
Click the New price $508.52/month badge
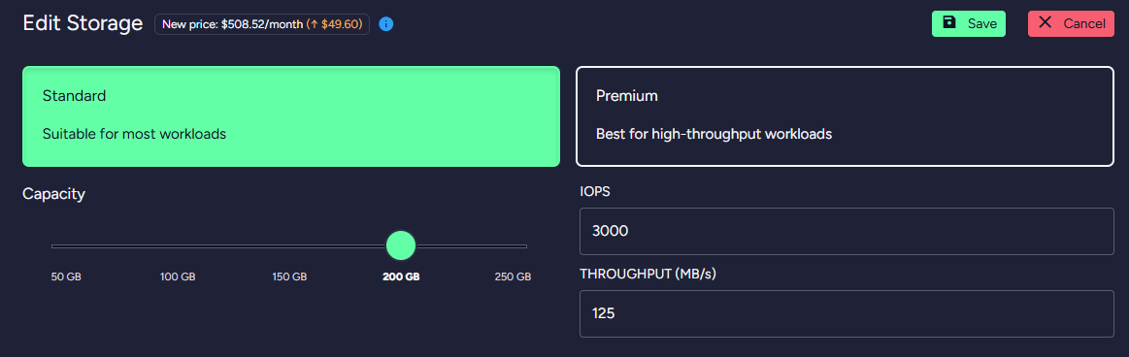[262, 24]
